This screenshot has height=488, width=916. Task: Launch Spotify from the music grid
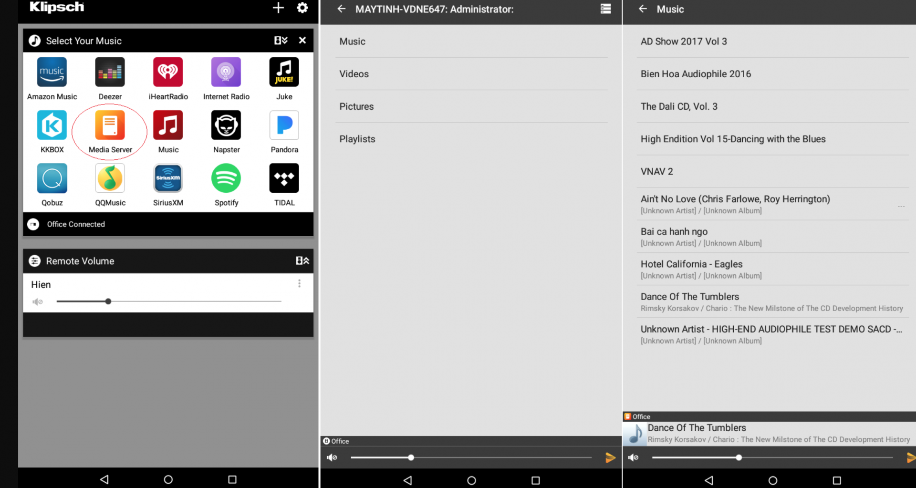[226, 178]
